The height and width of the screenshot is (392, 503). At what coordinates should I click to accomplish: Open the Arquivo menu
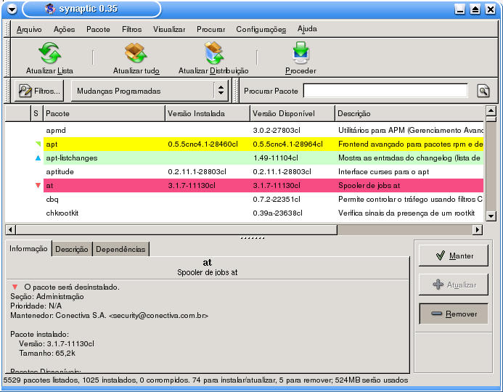[29, 30]
